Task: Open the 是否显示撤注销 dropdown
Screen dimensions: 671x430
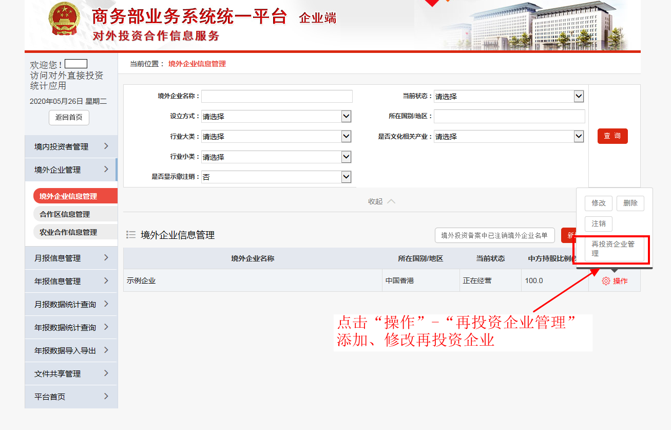Action: tap(276, 177)
